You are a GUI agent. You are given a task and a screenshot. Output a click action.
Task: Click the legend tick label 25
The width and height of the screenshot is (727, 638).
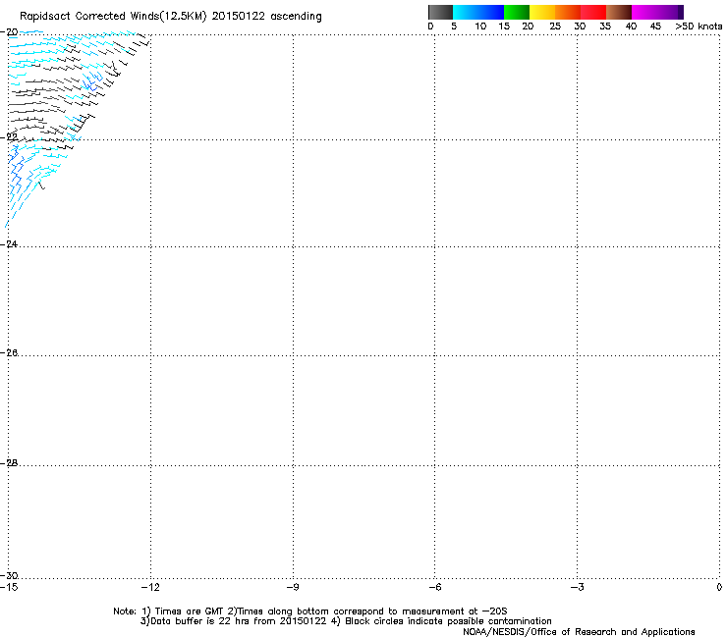click(555, 27)
